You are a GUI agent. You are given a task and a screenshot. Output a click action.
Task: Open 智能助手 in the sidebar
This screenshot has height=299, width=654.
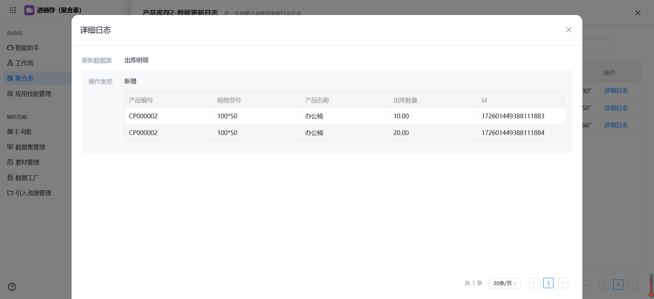tap(27, 48)
